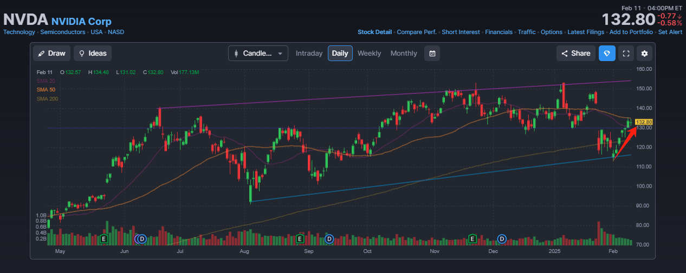Click the -0.58% change value
This screenshot has height=273, width=686.
(x=670, y=23)
